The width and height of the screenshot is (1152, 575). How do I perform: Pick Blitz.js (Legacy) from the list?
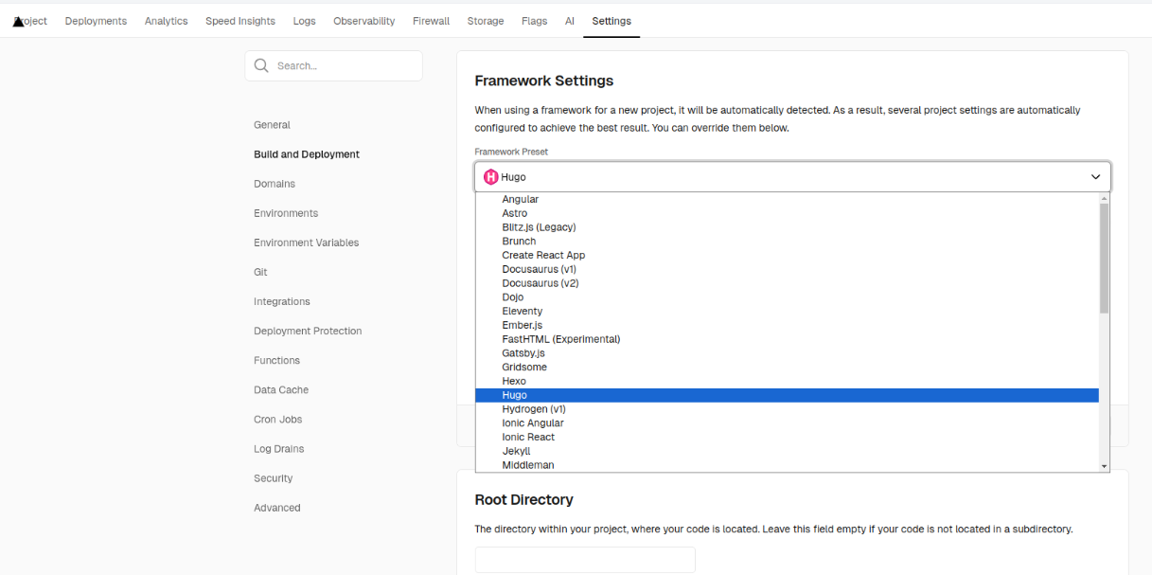click(x=787, y=227)
